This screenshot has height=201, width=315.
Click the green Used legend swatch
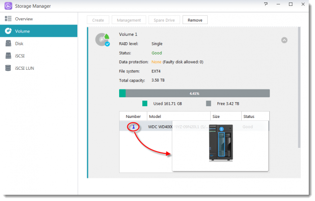(145, 104)
